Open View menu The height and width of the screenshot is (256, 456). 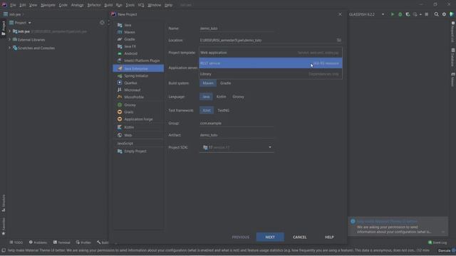point(33,5)
